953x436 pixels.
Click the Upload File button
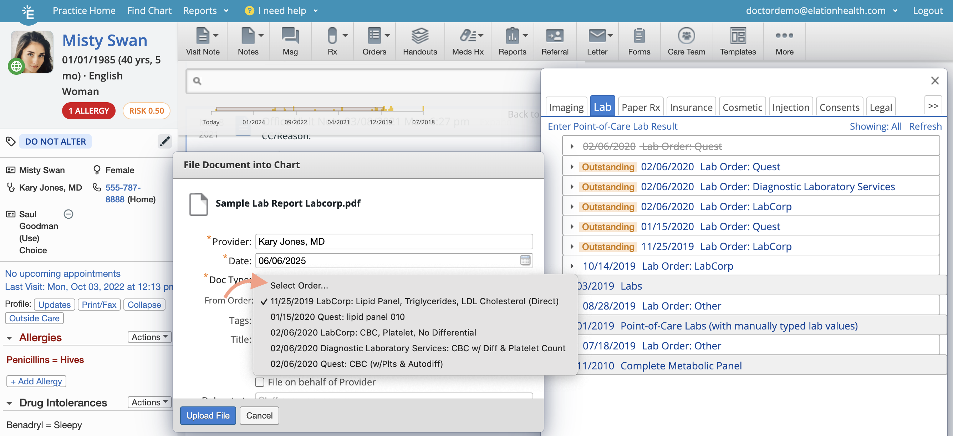coord(208,415)
